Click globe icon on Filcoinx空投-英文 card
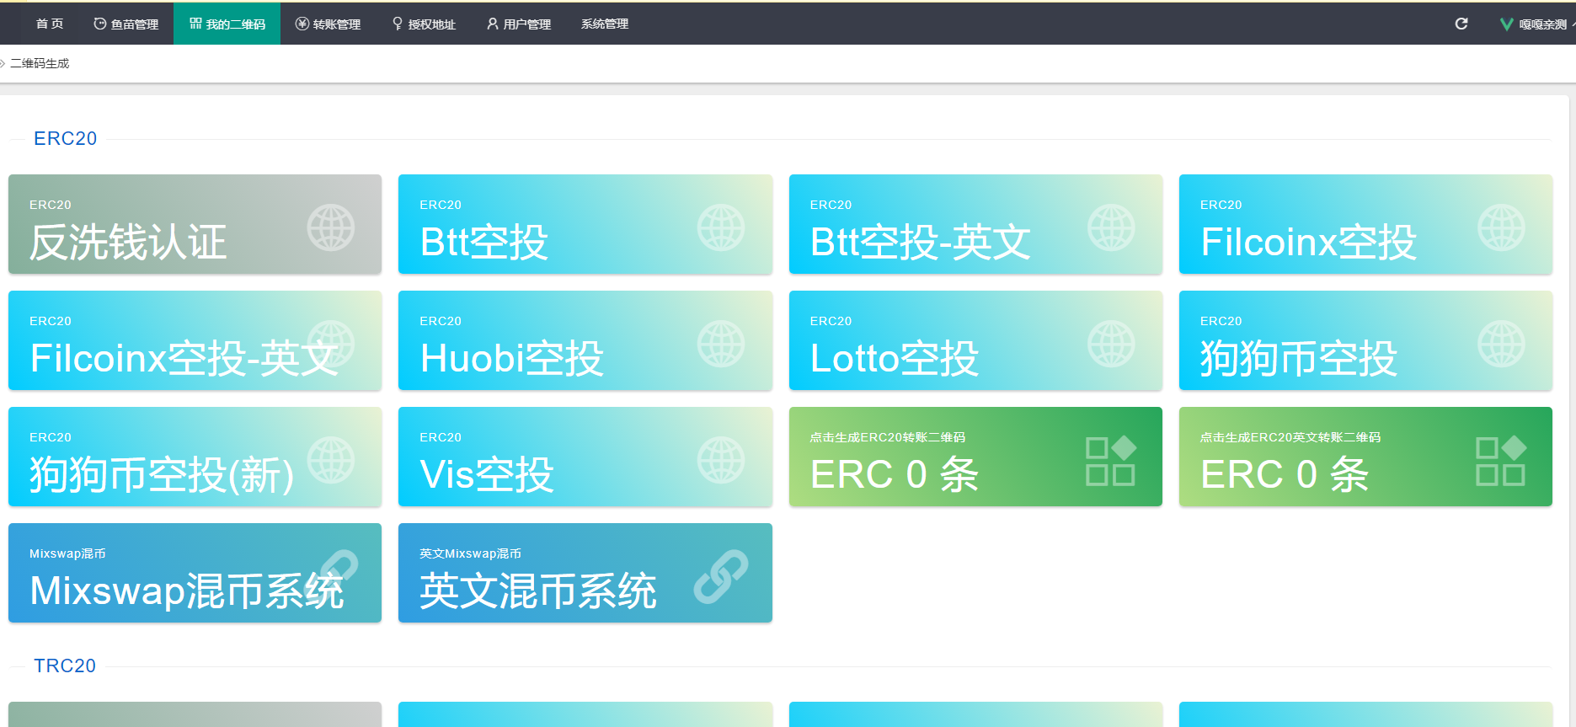 (x=331, y=344)
